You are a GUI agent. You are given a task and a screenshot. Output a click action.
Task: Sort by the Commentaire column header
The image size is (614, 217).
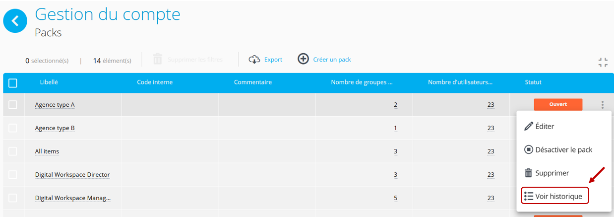point(253,82)
